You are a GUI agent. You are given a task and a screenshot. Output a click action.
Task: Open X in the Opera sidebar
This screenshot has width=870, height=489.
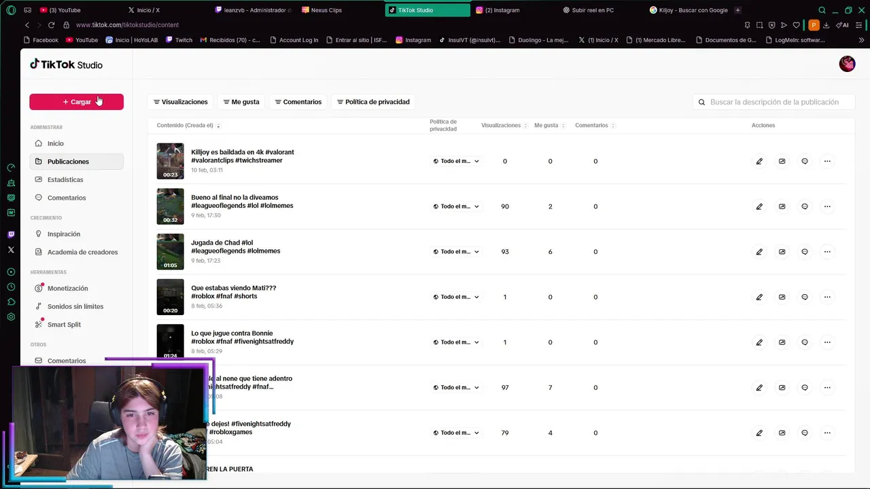point(11,250)
